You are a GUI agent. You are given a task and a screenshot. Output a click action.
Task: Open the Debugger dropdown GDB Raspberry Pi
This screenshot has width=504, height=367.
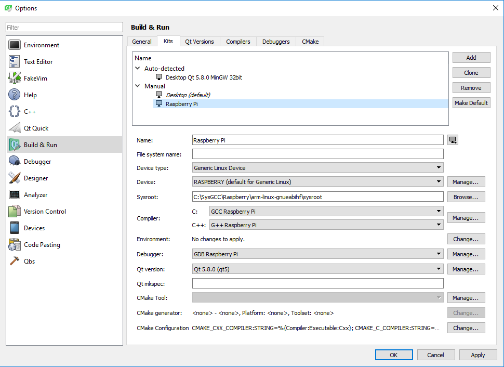click(x=317, y=254)
